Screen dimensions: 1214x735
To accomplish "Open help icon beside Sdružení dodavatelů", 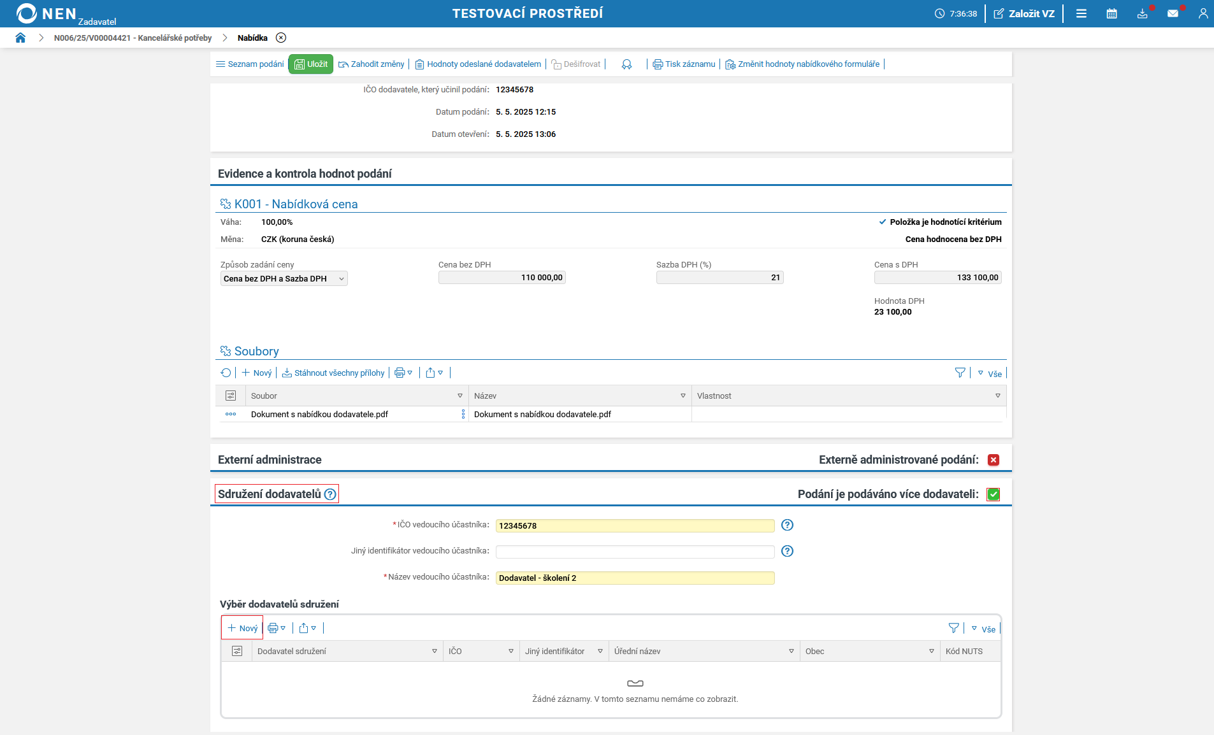I will coord(330,494).
